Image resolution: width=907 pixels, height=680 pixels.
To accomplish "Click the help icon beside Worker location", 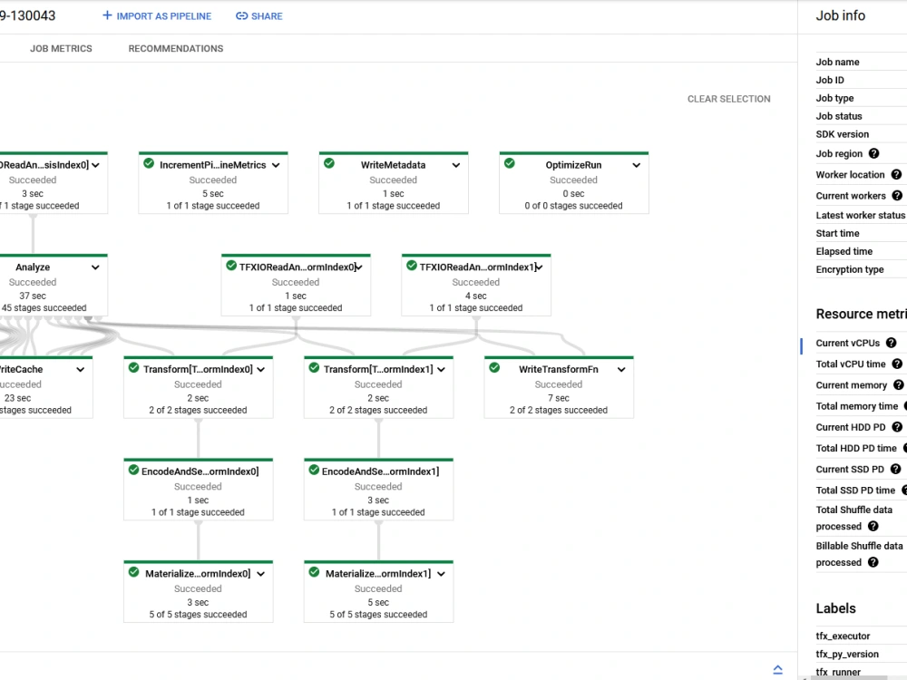I will (x=897, y=174).
